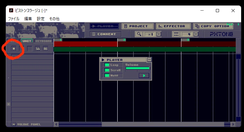Image resolution: width=244 pixels, height=132 pixels.
Task: Minimize the floating Player panel
Action: 149,60
